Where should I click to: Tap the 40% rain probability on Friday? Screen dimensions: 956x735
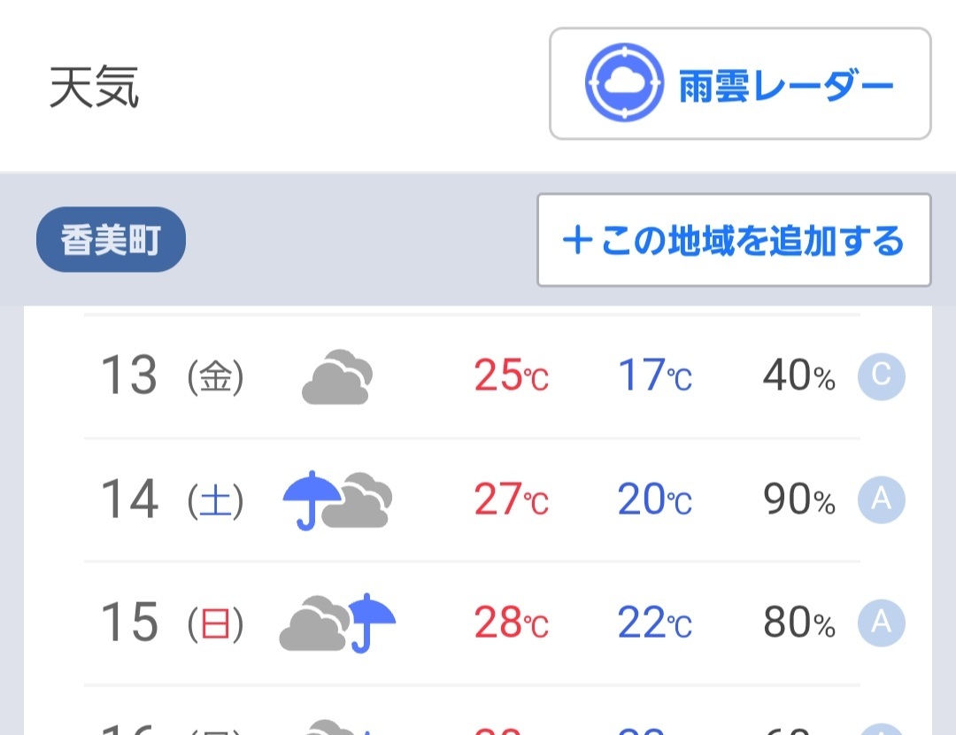[799, 375]
